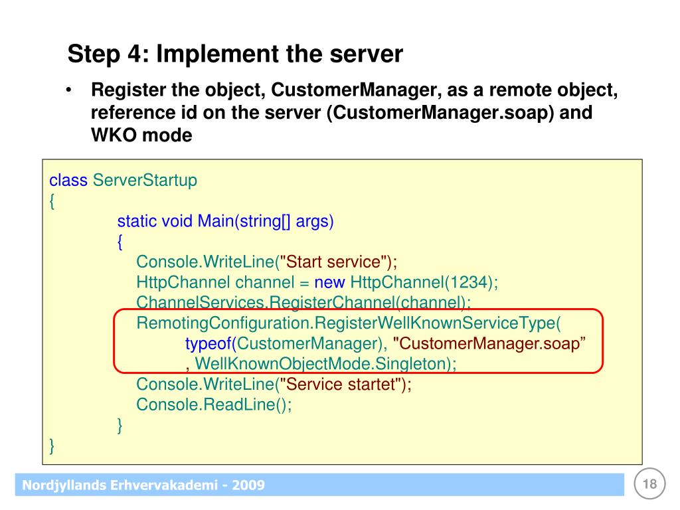The height and width of the screenshot is (510, 680).
Task: Click the bullet line starting 'Register the object, CustomerManager'
Action: (355, 90)
